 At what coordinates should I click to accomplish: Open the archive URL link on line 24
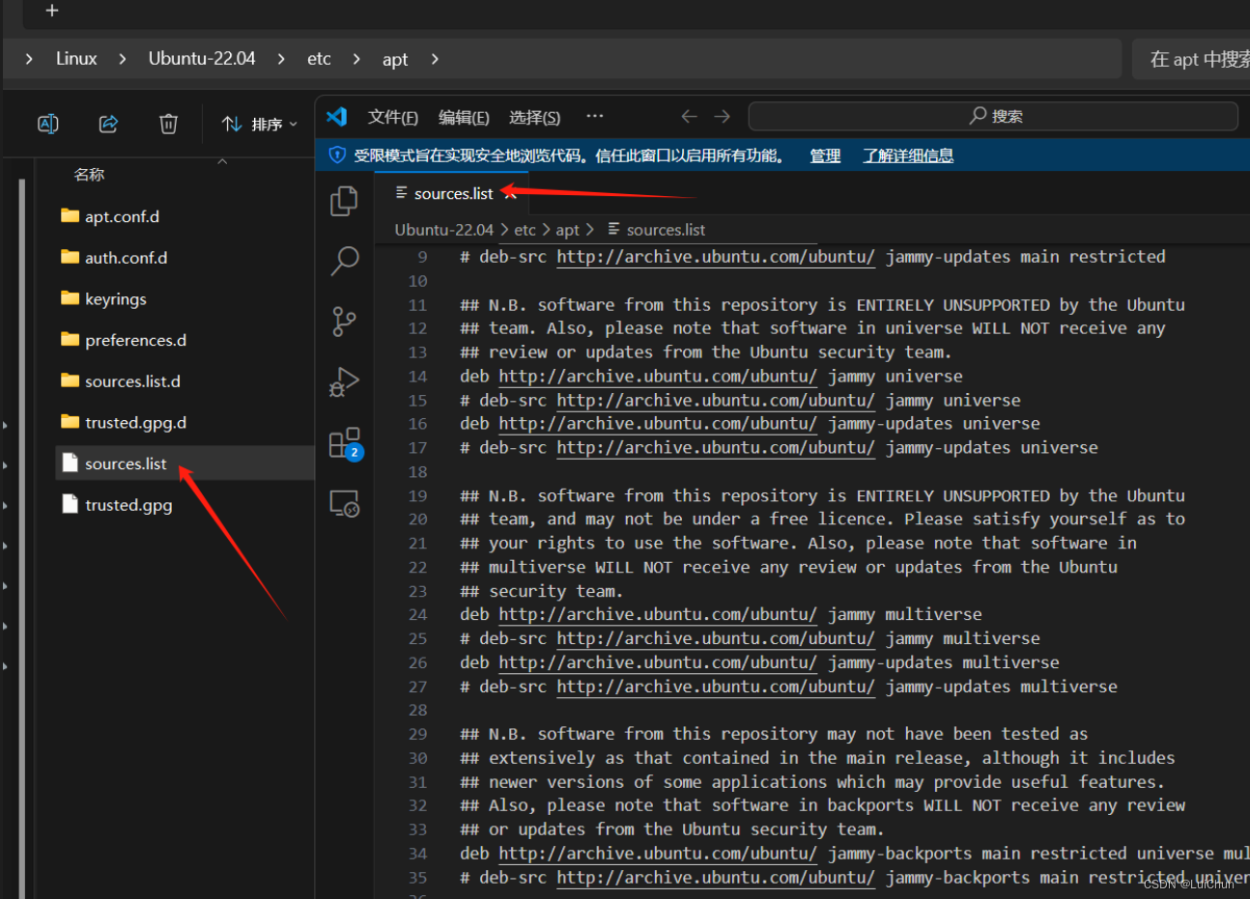point(658,614)
